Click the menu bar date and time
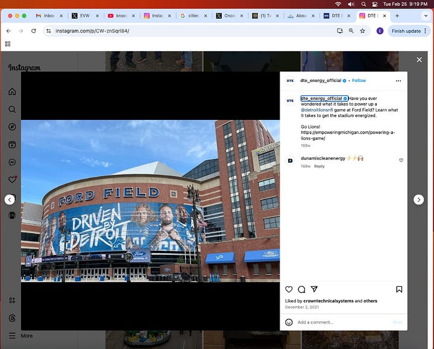434x349 pixels. tap(405, 4)
